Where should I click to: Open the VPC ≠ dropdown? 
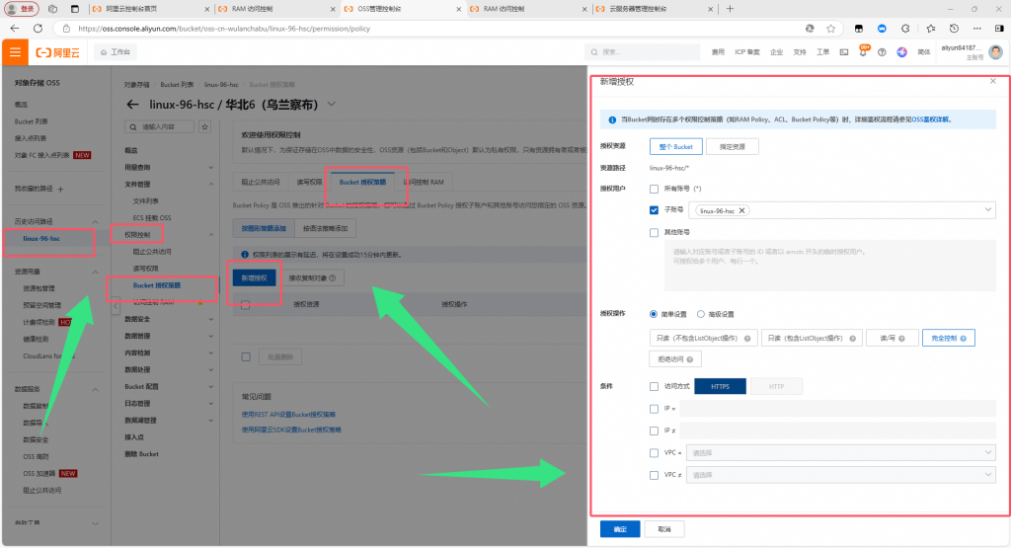coord(838,475)
